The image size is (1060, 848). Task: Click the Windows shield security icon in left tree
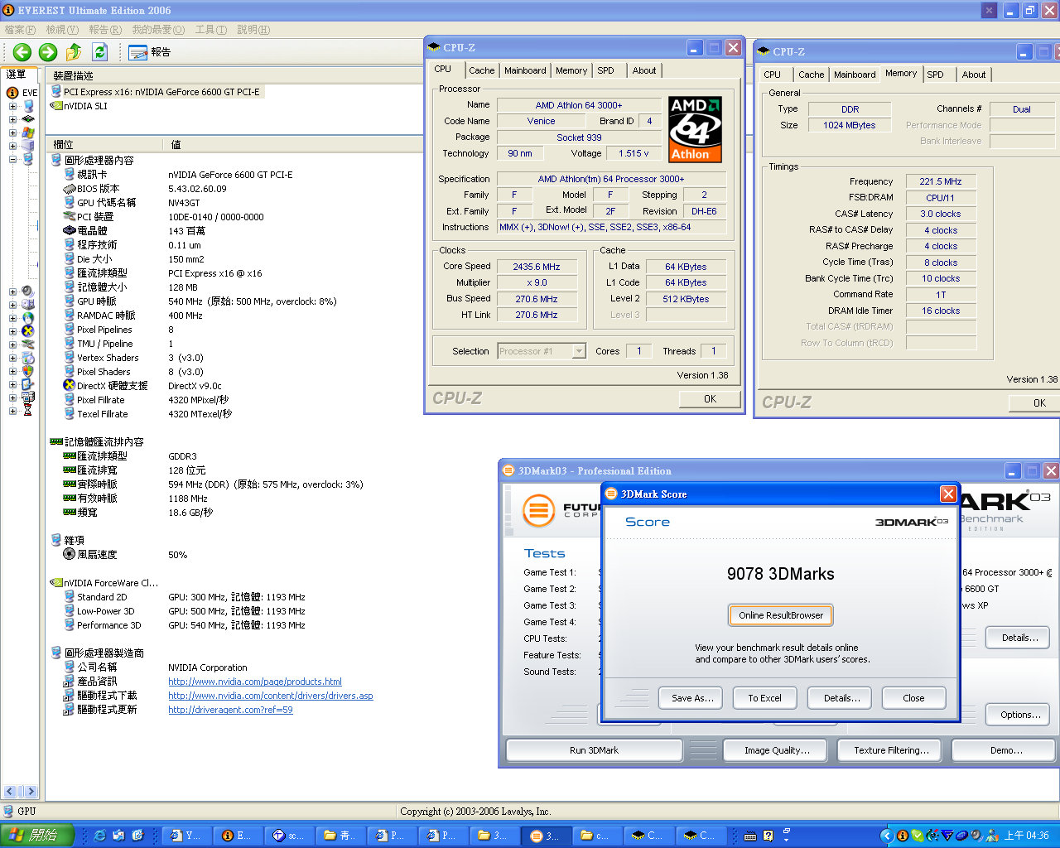28,370
